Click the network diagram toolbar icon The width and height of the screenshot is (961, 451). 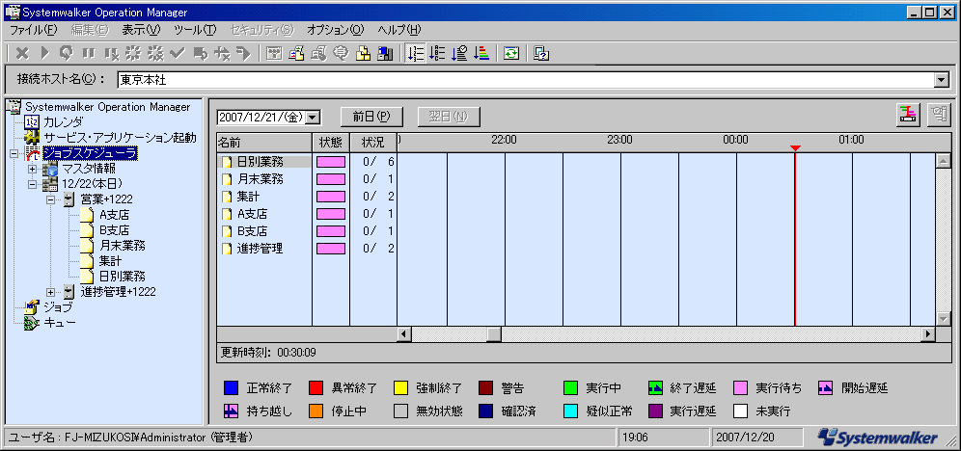click(275, 54)
